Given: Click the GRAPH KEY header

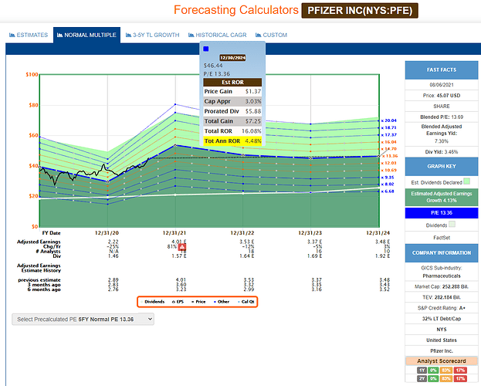Looking at the screenshot, I should point(442,166).
